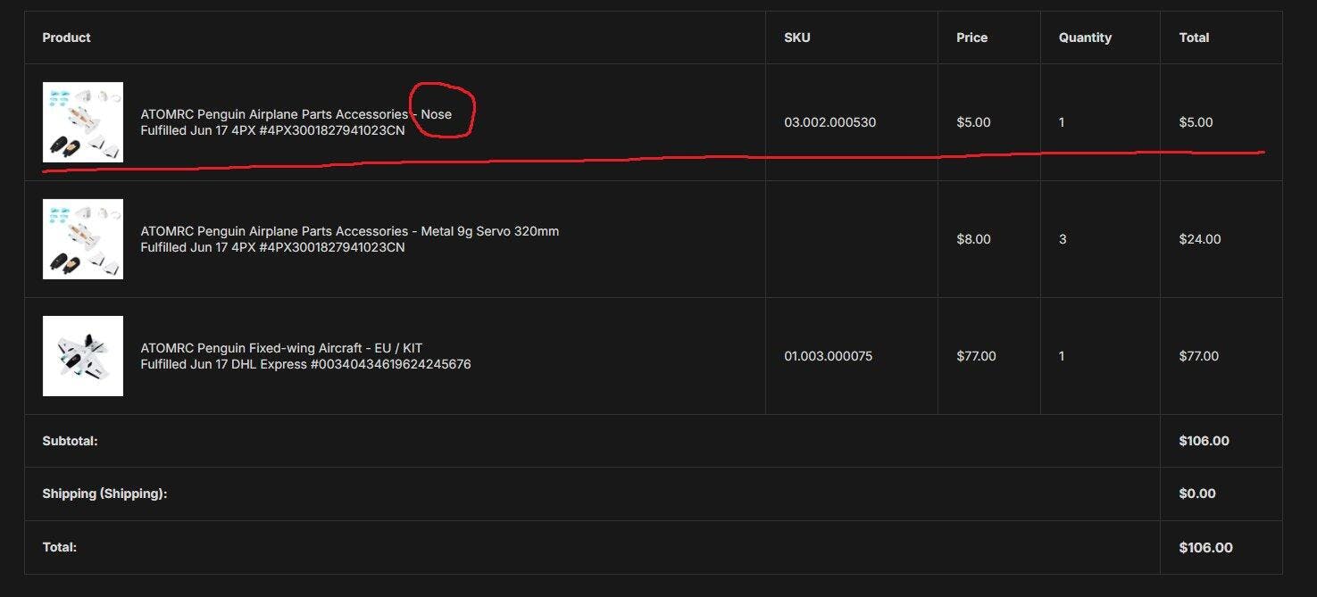
Task: Select the $106.00 subtotal amount
Action: (x=1204, y=441)
